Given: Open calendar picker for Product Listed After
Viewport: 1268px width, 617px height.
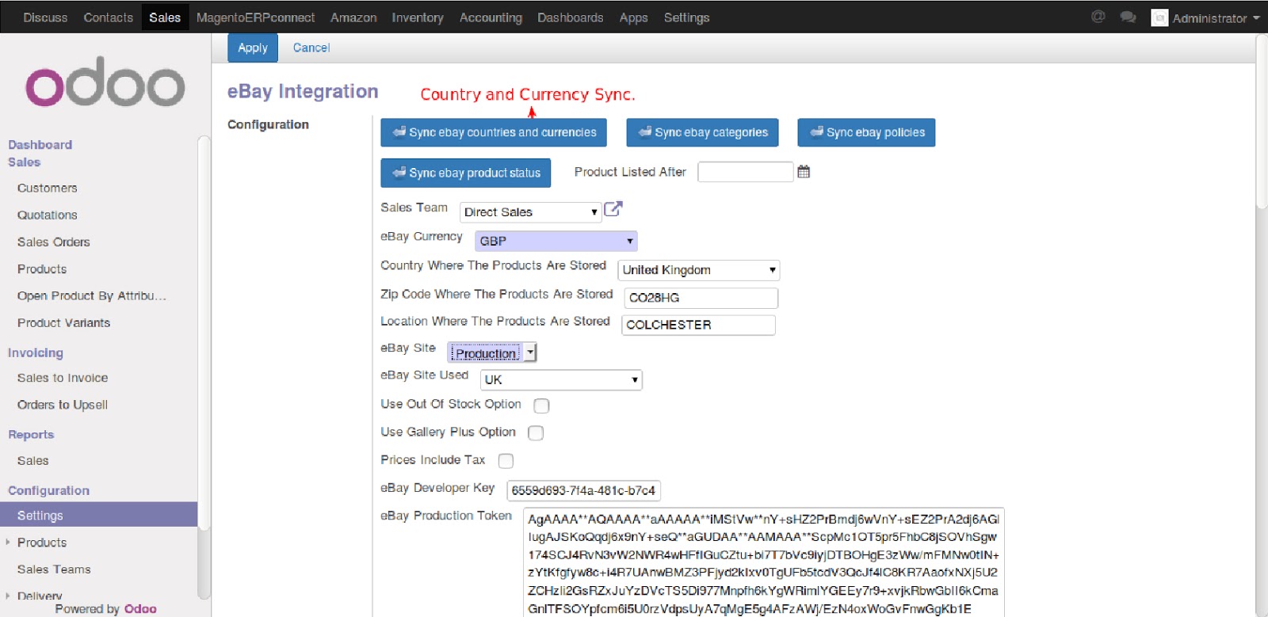Looking at the screenshot, I should click(804, 172).
